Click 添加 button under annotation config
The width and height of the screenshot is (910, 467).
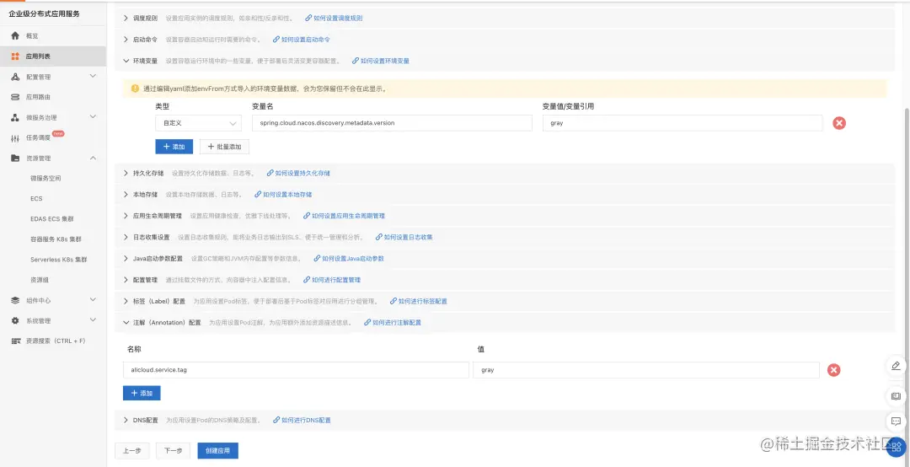tap(142, 393)
